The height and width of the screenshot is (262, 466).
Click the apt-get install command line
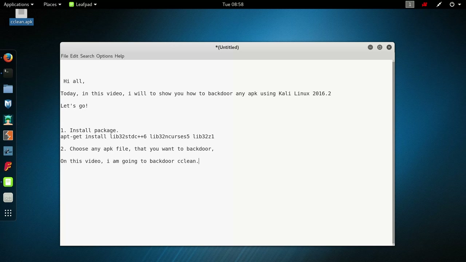click(x=137, y=136)
